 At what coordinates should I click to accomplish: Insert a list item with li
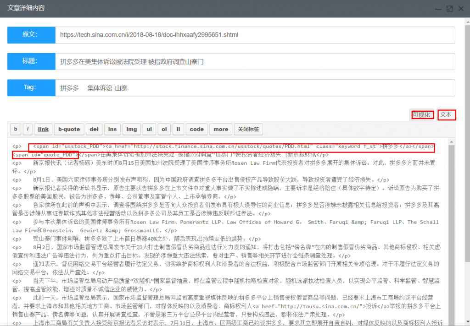[179, 129]
